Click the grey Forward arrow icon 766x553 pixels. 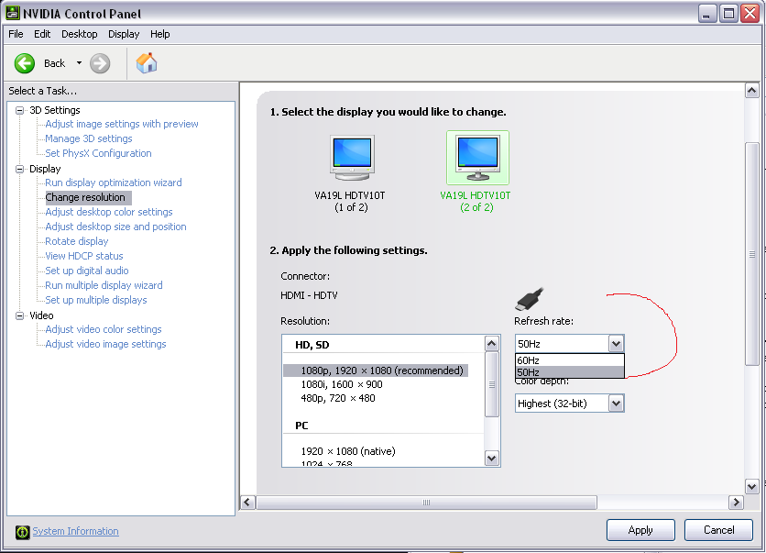(100, 63)
